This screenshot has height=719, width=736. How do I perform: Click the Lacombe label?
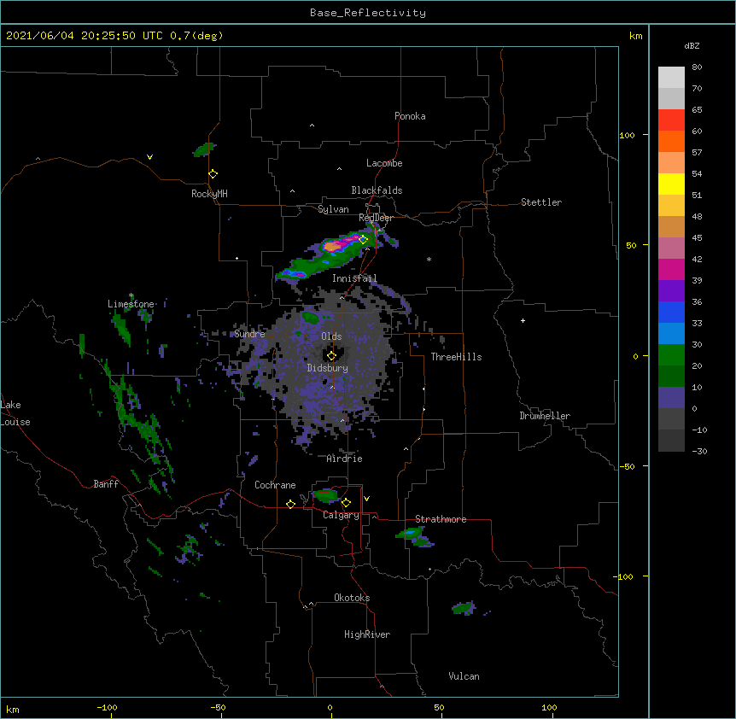click(x=384, y=163)
